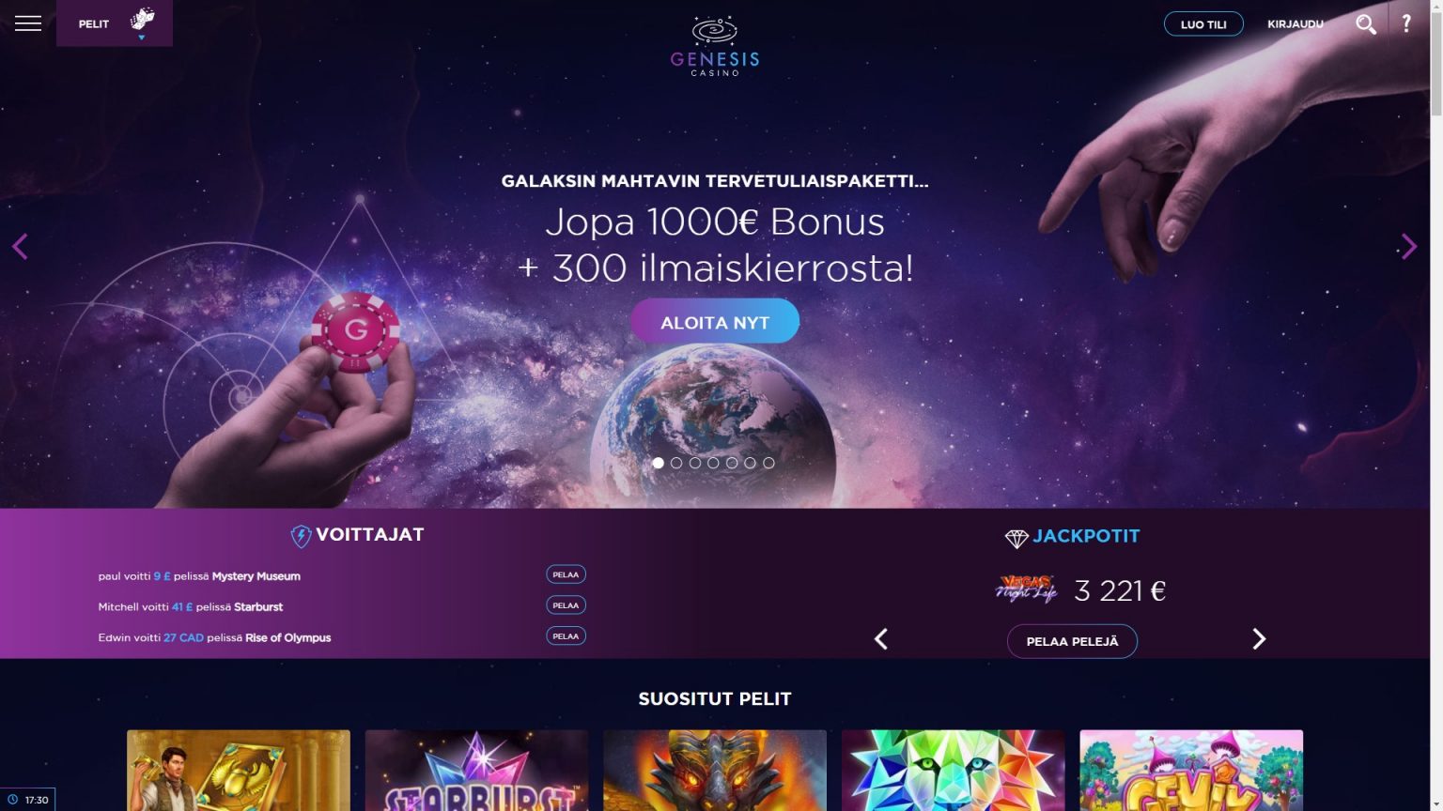Click the Luo Tili button
Image resolution: width=1443 pixels, height=811 pixels.
pyautogui.click(x=1203, y=24)
